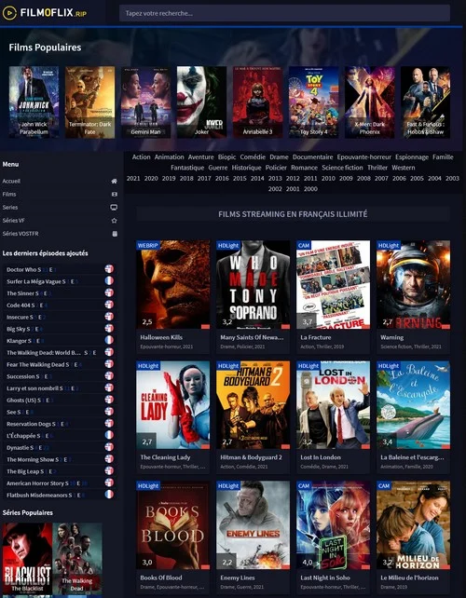This screenshot has height=598, width=466.
Task: Click the CAM badge on La Fracture
Action: (304, 245)
